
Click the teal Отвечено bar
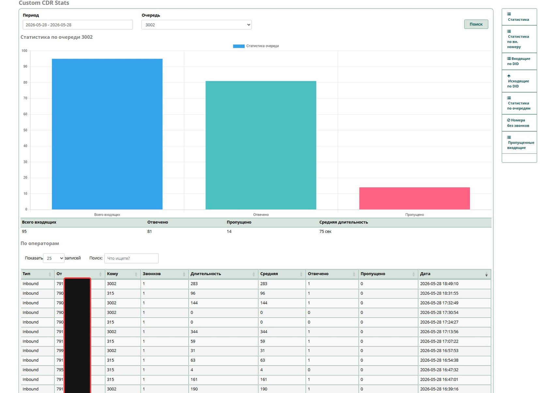(261, 145)
